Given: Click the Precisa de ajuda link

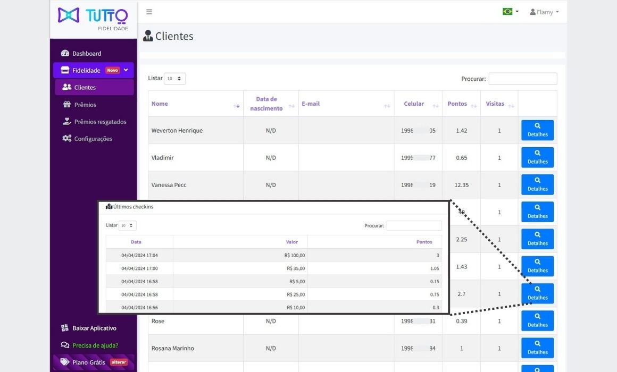Looking at the screenshot, I should click(95, 345).
